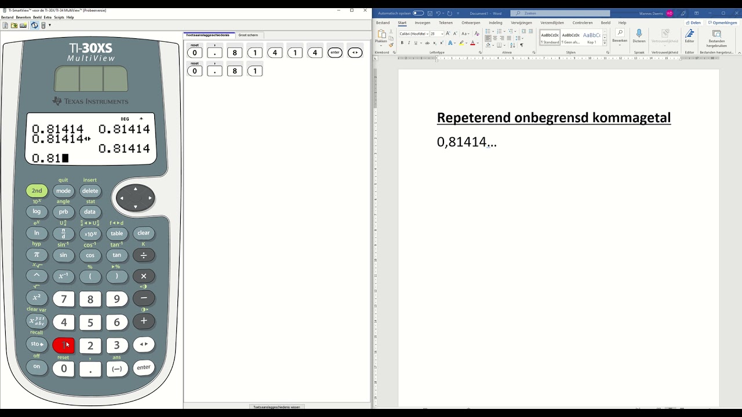
Task: Click the enter key entry in keystroke history
Action: point(334,53)
